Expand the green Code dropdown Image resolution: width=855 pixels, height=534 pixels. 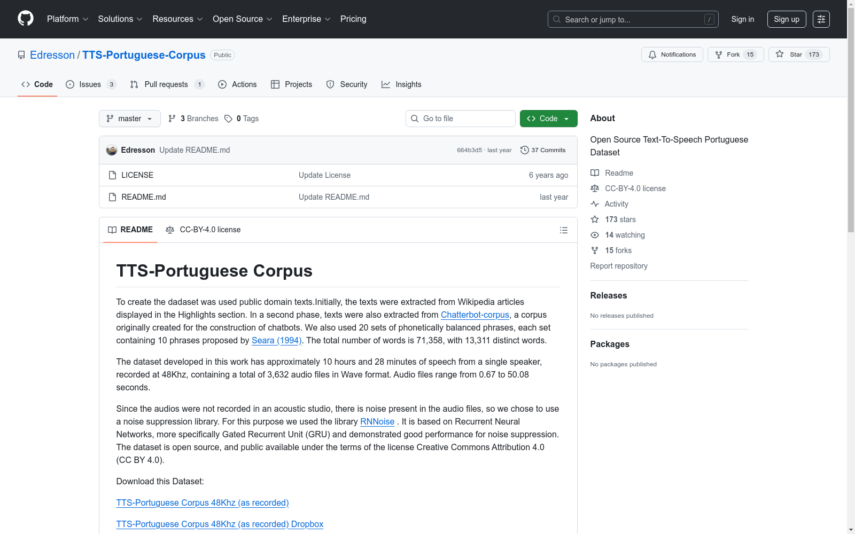tap(548, 119)
